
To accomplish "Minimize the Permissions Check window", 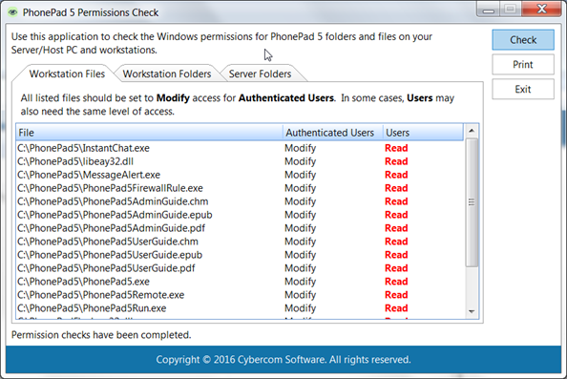I will (x=488, y=10).
